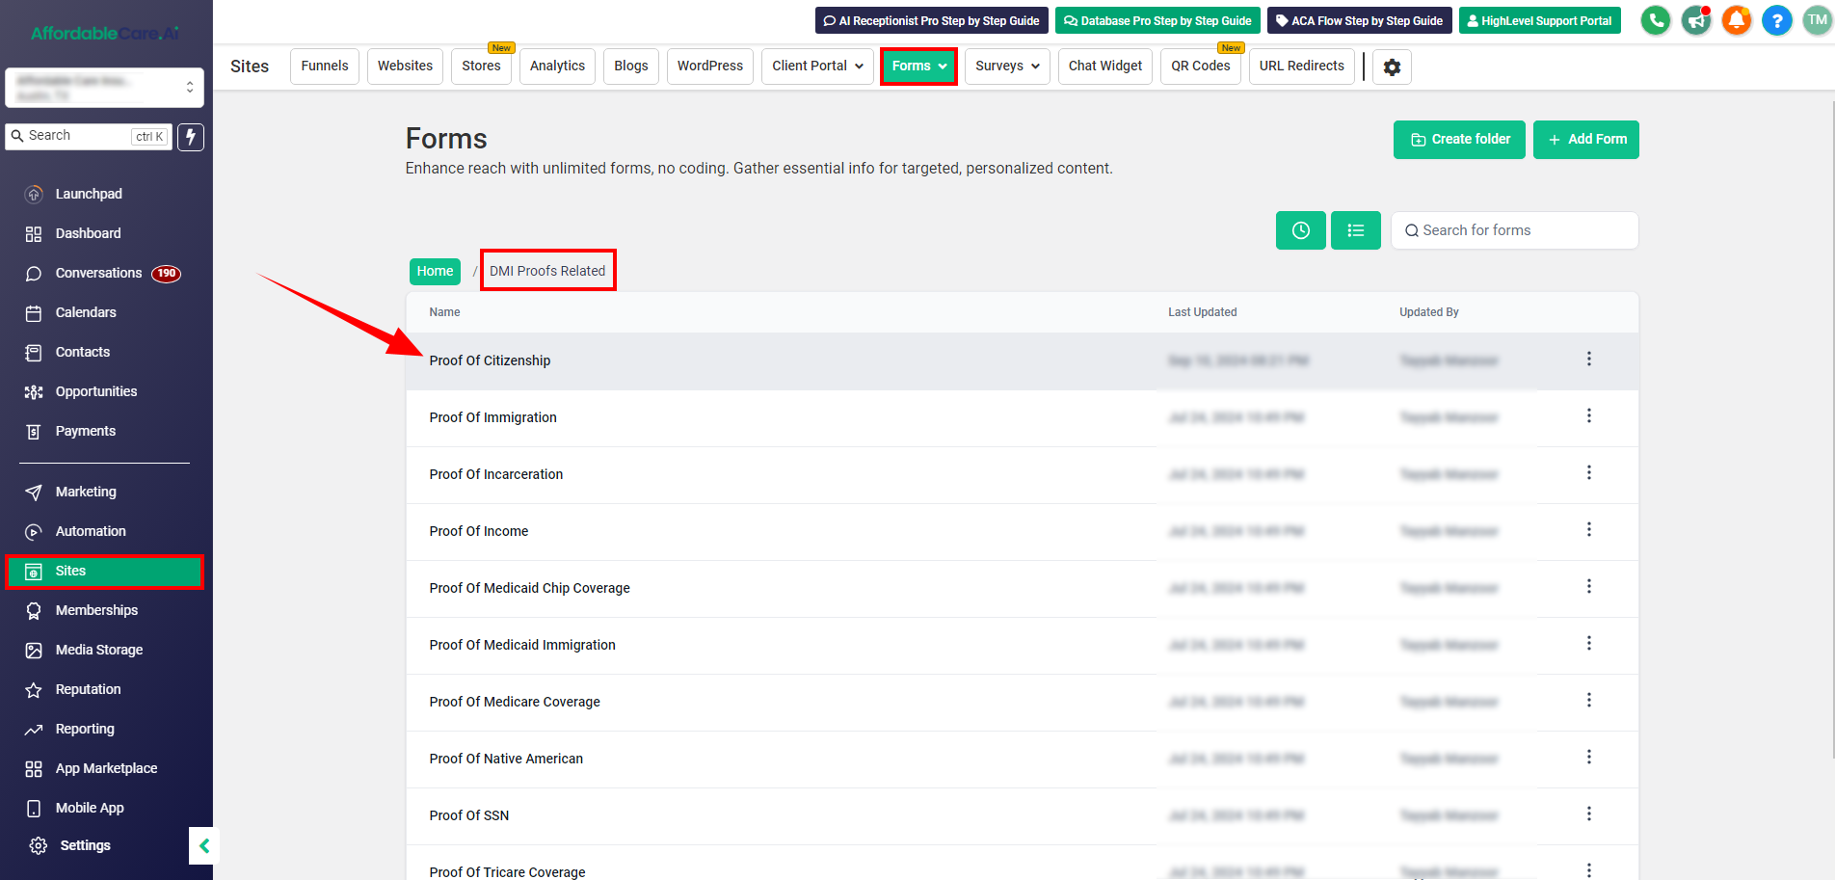The image size is (1835, 880).
Task: Open the Client Portal dropdown
Action: [817, 66]
